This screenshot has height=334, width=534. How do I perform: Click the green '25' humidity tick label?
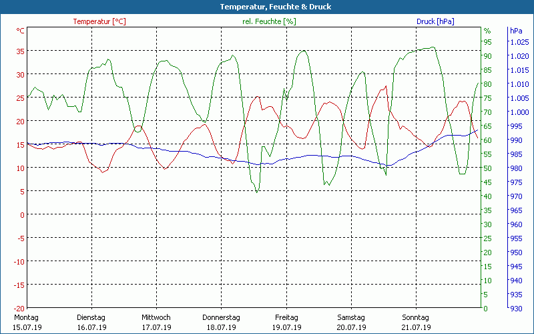click(488, 238)
